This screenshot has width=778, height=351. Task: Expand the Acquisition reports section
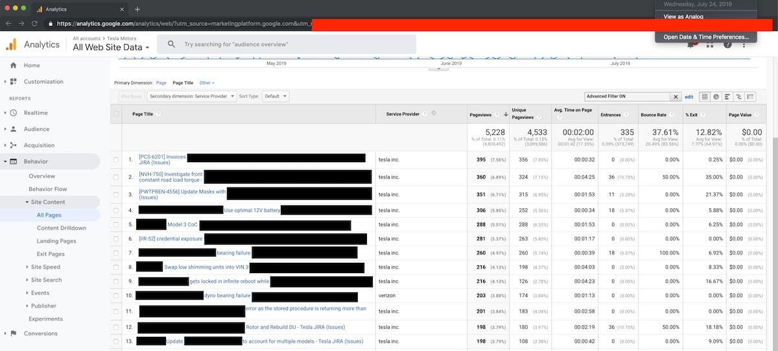point(5,145)
